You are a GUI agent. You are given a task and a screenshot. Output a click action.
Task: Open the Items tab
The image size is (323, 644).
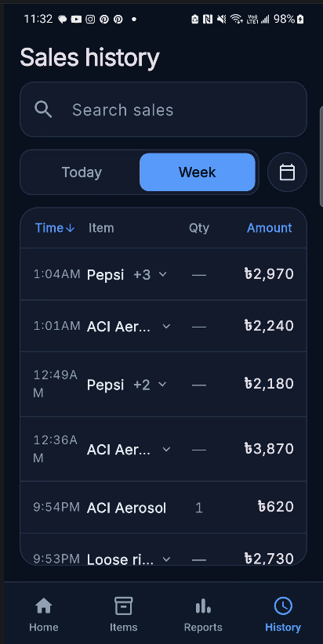pyautogui.click(x=123, y=614)
